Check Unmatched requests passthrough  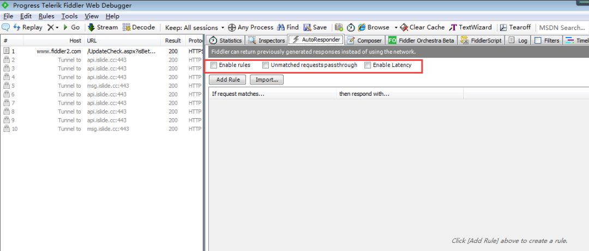point(266,65)
